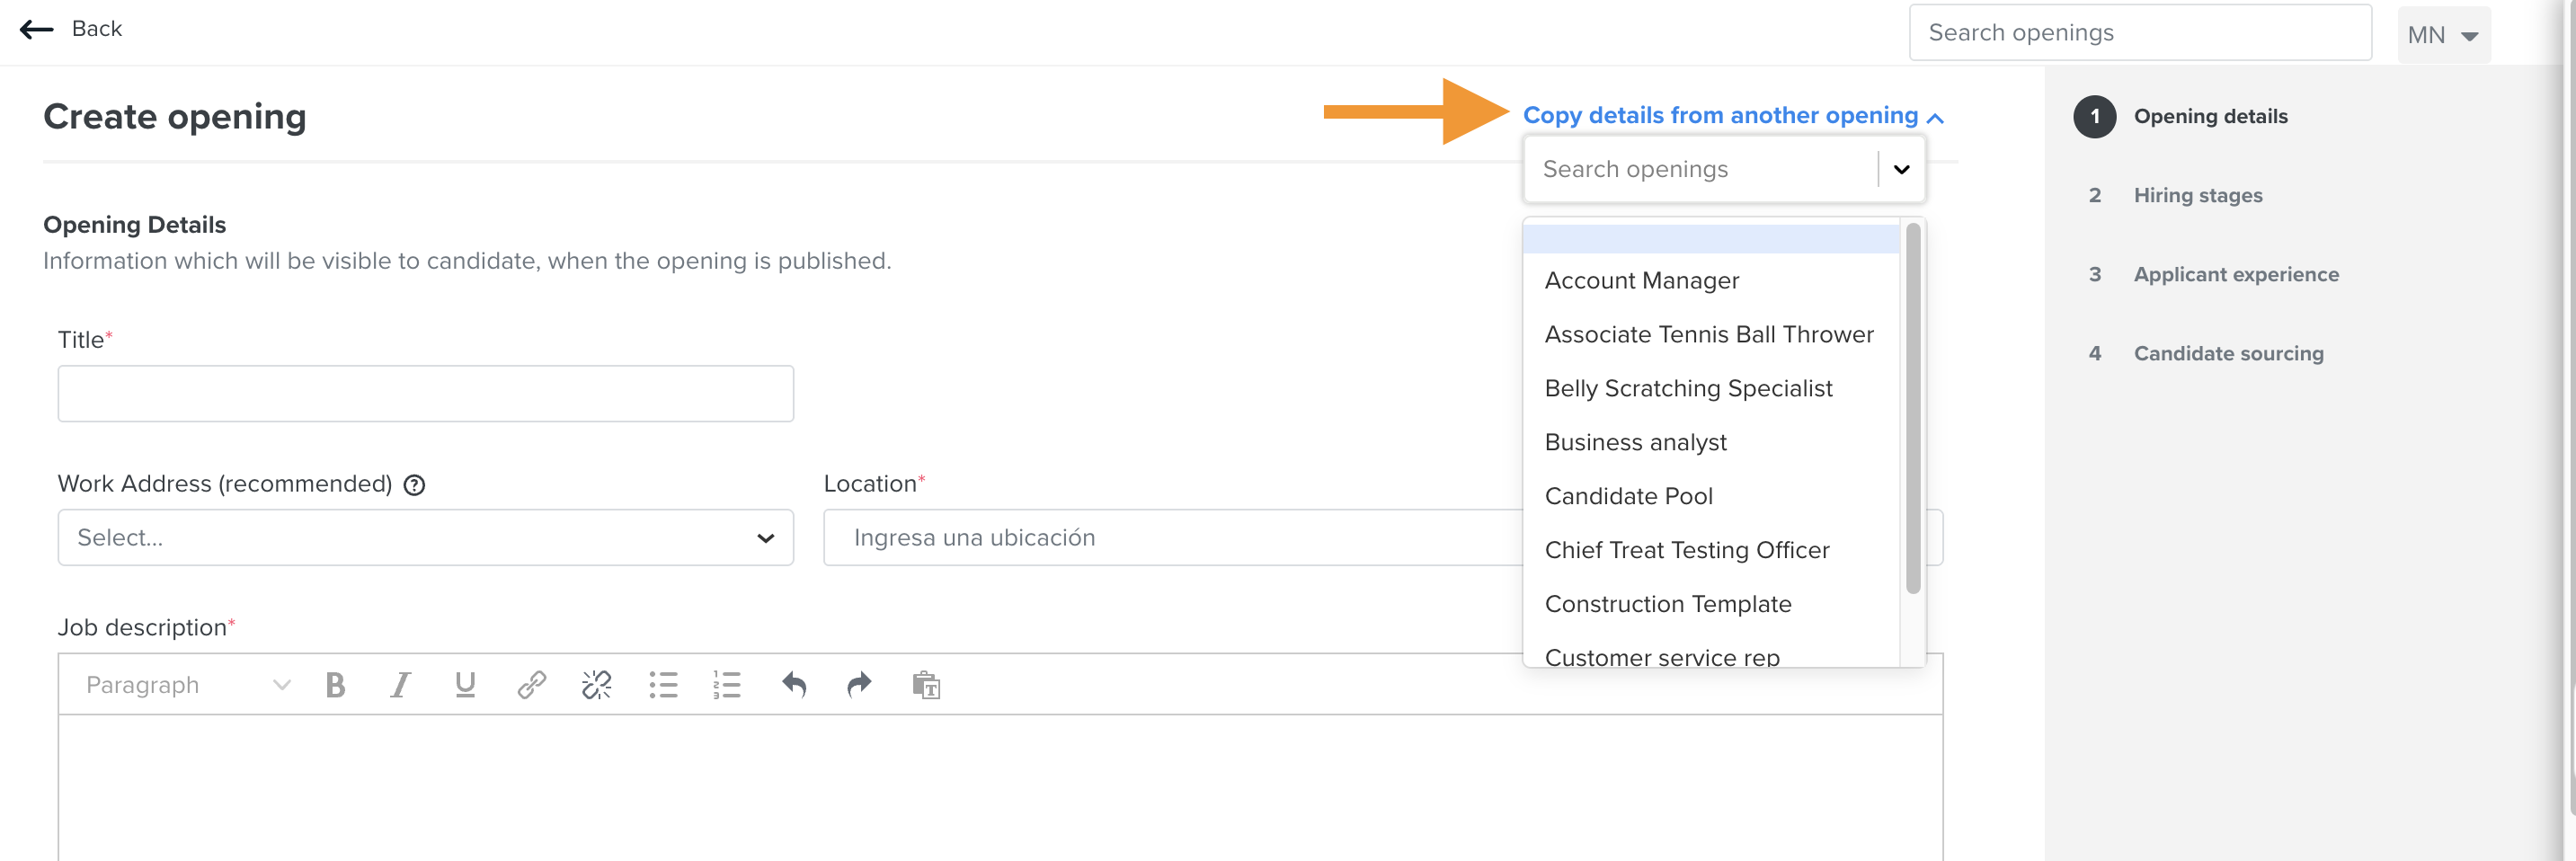Undo the last edit
The height and width of the screenshot is (861, 2576).
pos(794,685)
